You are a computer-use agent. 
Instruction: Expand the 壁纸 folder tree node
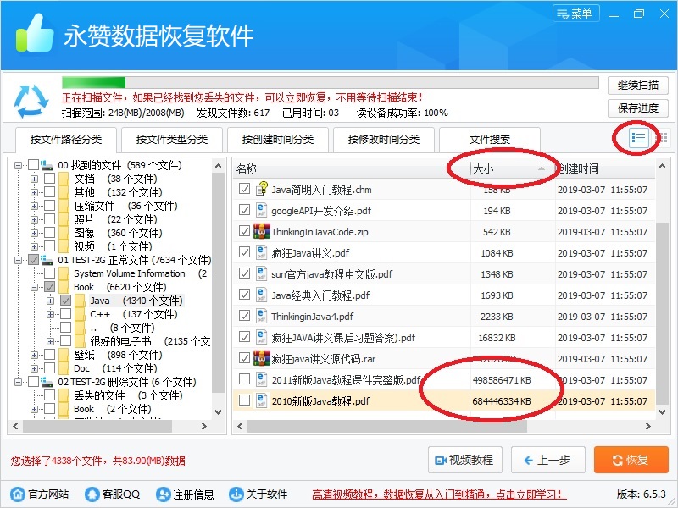[x=34, y=355]
